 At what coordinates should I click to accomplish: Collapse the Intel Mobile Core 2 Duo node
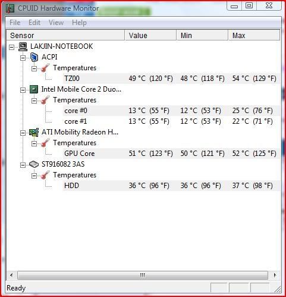(23, 90)
